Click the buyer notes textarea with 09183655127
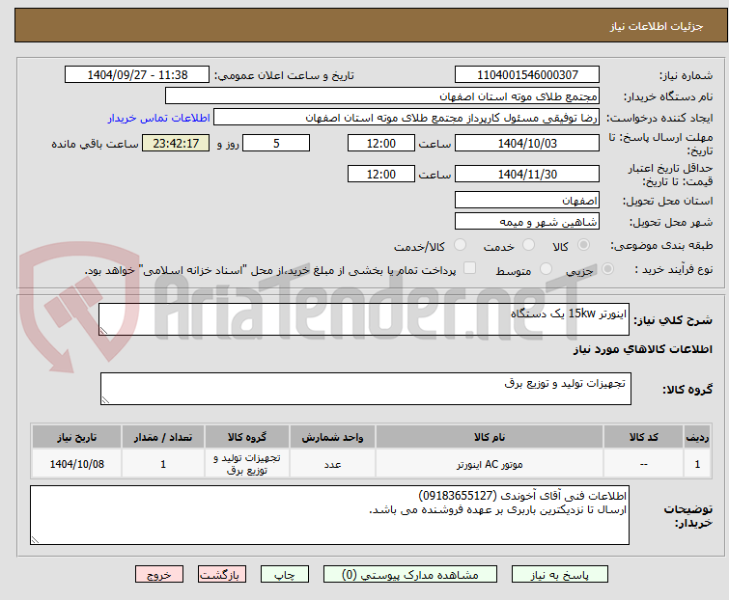This screenshot has width=729, height=600. [x=329, y=515]
